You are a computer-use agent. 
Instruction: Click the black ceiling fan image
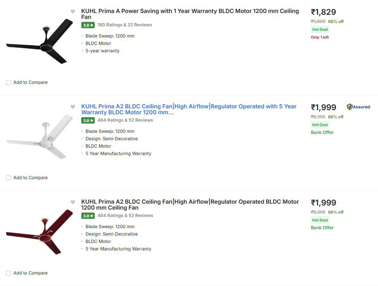tap(39, 42)
